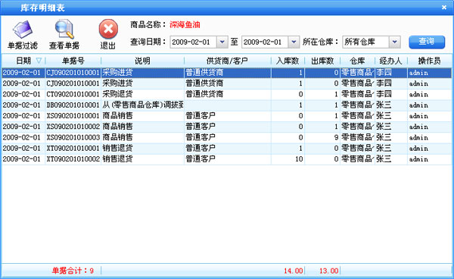Select the XT090201010002 销售退货 row
This screenshot has height=279, width=454.
coord(226,159)
